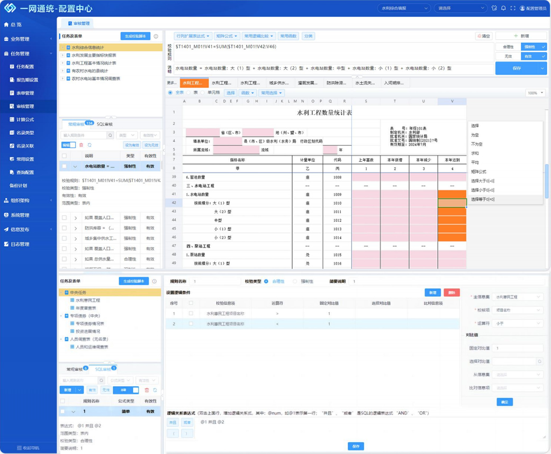Click the 设为无效 button
Image resolution: width=551 pixels, height=454 pixels.
(151, 145)
